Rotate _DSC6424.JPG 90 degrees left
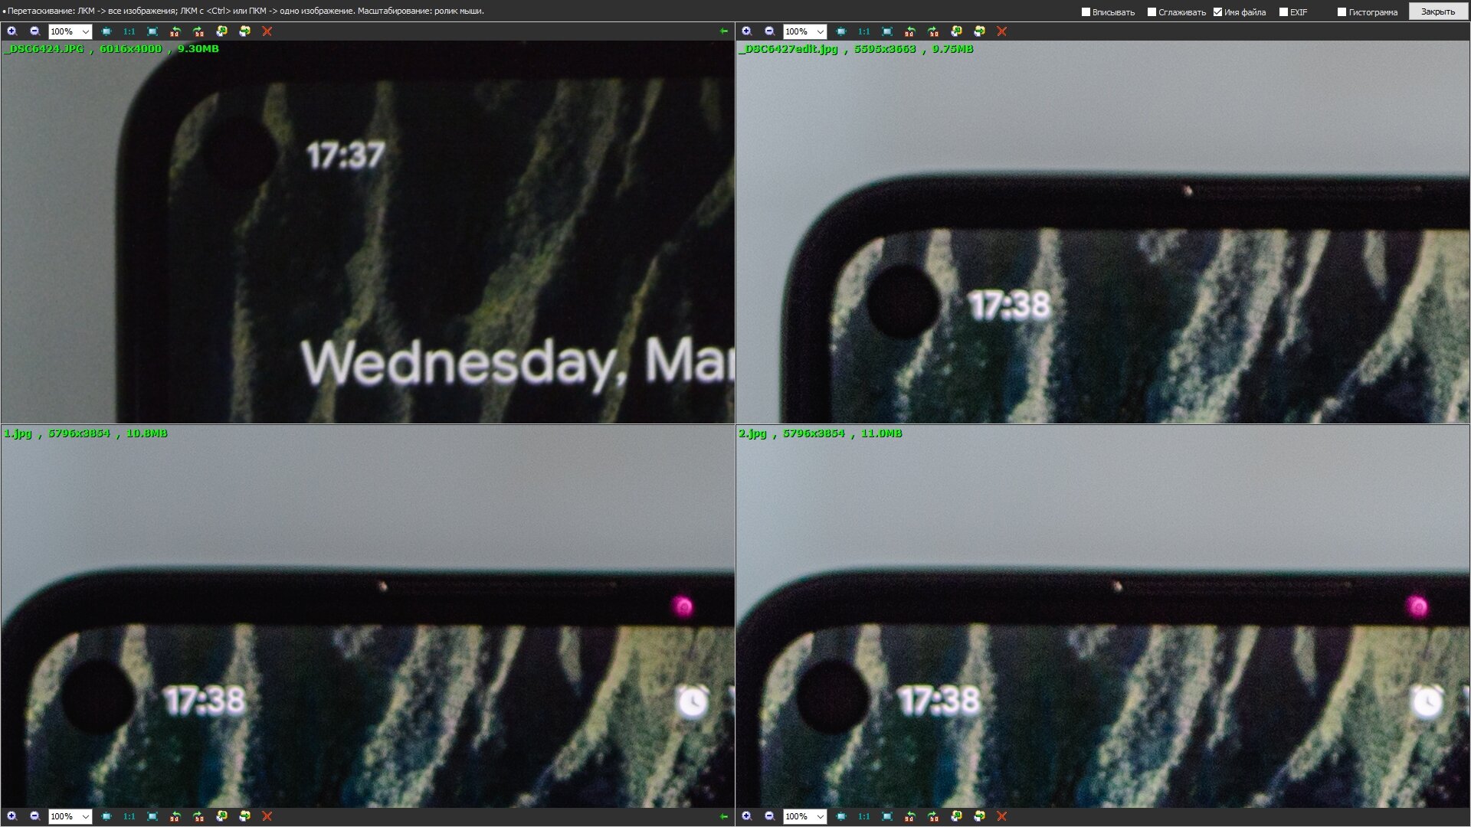 [175, 31]
